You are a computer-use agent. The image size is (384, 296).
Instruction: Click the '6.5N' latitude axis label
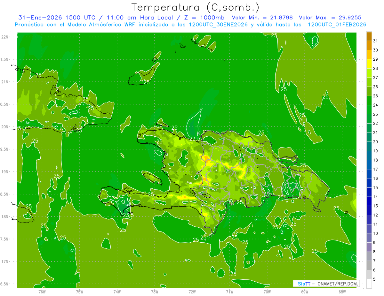(x=5, y=284)
